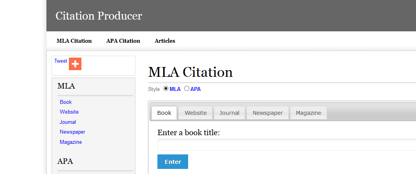Open the Journal tab

click(x=229, y=113)
